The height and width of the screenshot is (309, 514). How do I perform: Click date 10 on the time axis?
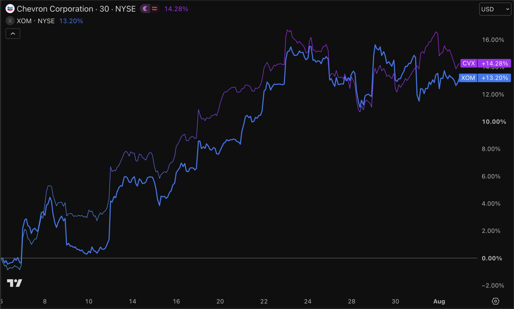pos(89,301)
